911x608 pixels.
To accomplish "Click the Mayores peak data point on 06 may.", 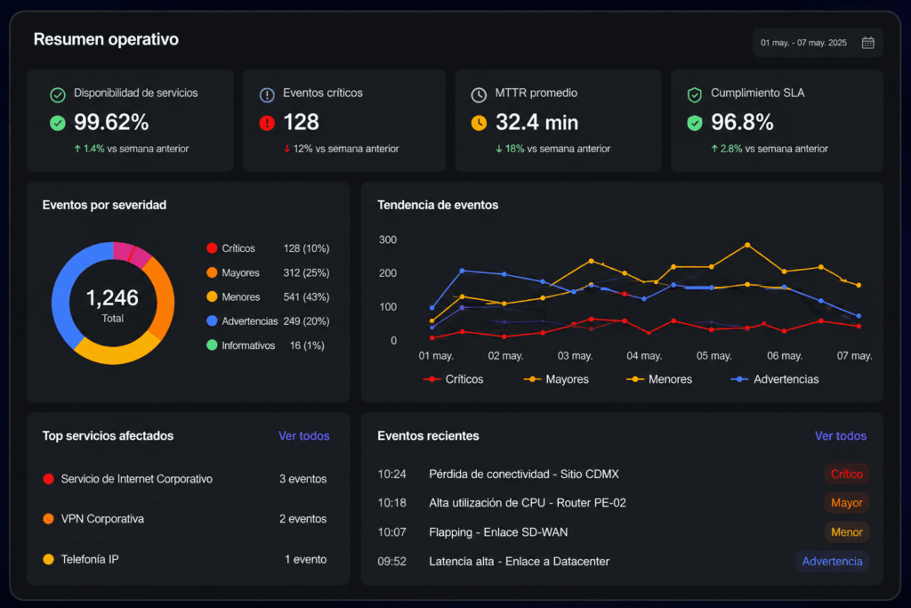I will pyautogui.click(x=747, y=246).
